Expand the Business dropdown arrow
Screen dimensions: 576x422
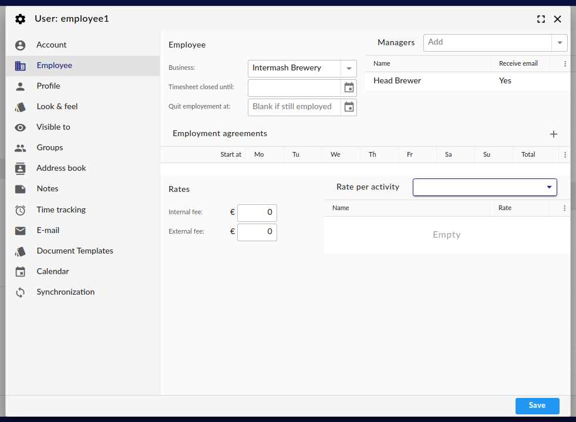coord(349,68)
